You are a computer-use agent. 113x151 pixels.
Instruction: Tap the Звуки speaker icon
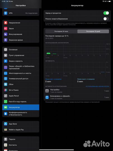(6, 29)
